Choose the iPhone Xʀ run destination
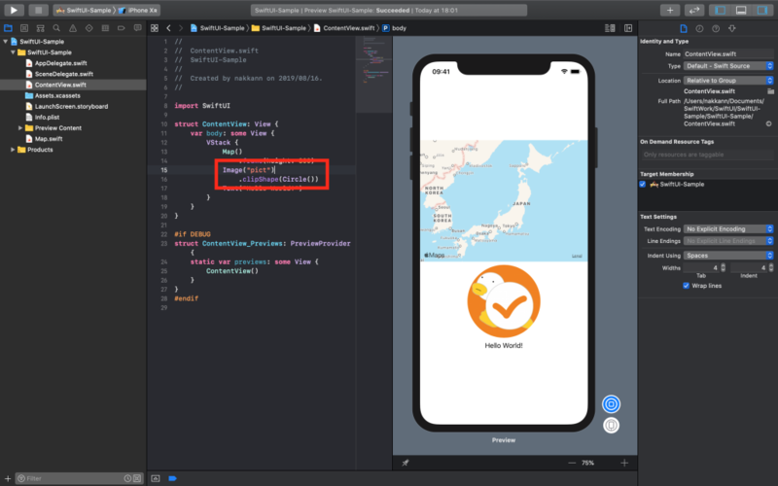This screenshot has height=486, width=778. pos(138,10)
